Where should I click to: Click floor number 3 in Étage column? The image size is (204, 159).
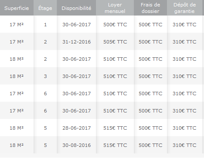pyautogui.click(x=45, y=76)
